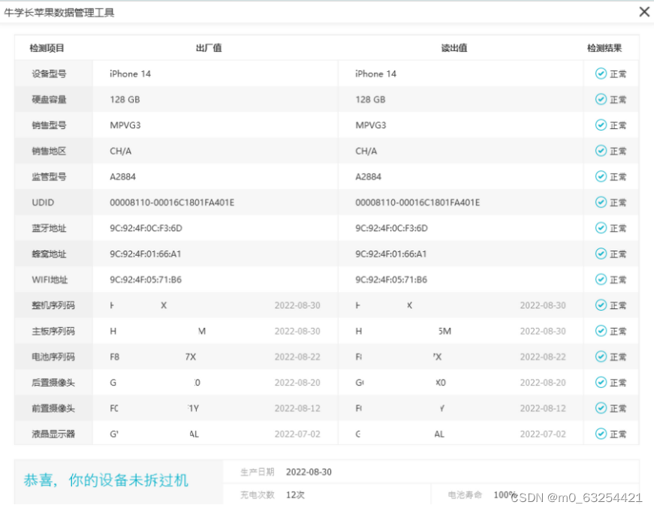Select the 读出值 column header
This screenshot has width=654, height=511.
tap(454, 48)
